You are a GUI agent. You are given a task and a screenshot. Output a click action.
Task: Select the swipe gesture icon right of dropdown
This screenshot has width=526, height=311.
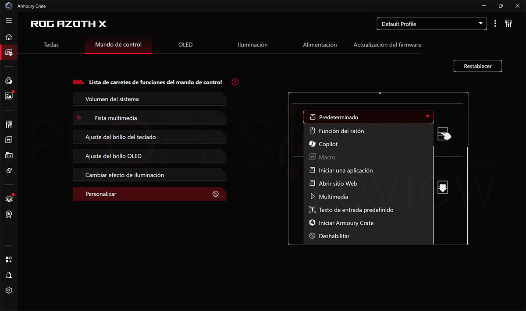[444, 134]
